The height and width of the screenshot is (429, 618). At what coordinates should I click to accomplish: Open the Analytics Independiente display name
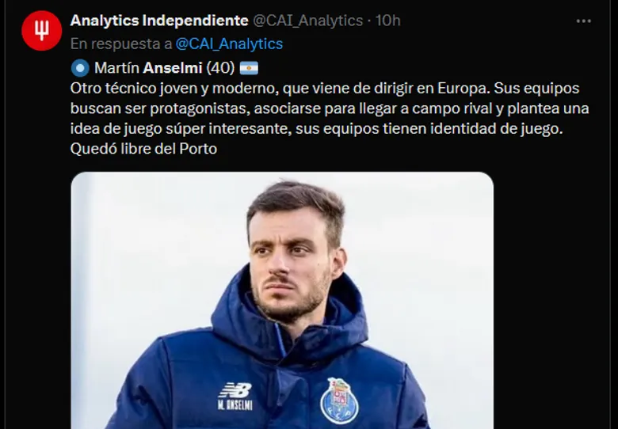coord(159,21)
